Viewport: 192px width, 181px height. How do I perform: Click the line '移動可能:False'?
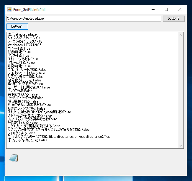coord(19,52)
